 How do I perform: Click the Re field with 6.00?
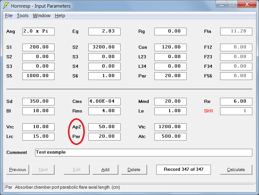[236, 102]
